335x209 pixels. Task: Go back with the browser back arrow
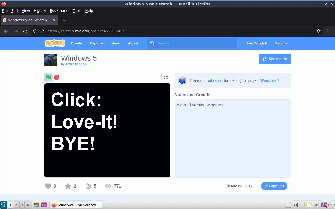click(x=7, y=31)
